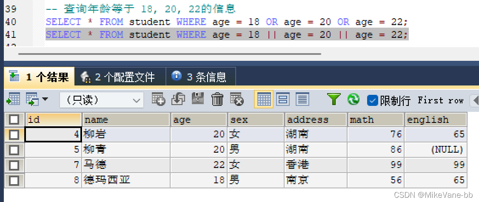
Task: Open the (只读) table mode dropdown
Action: click(x=101, y=100)
